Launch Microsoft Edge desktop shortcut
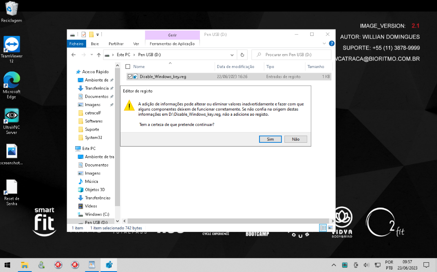The width and height of the screenshot is (437, 272). [x=11, y=85]
